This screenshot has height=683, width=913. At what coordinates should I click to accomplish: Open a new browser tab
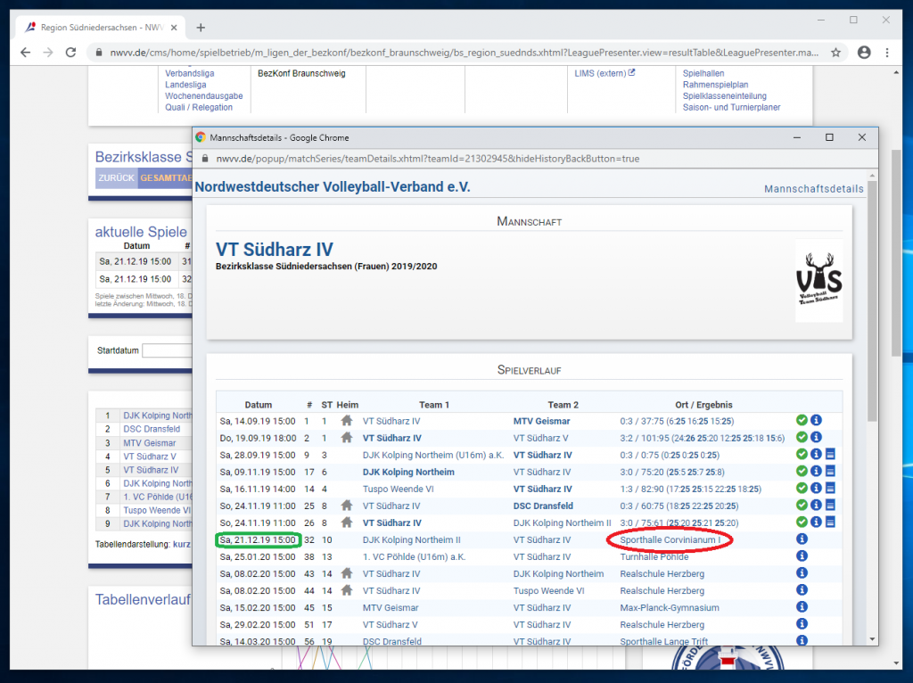point(201,28)
